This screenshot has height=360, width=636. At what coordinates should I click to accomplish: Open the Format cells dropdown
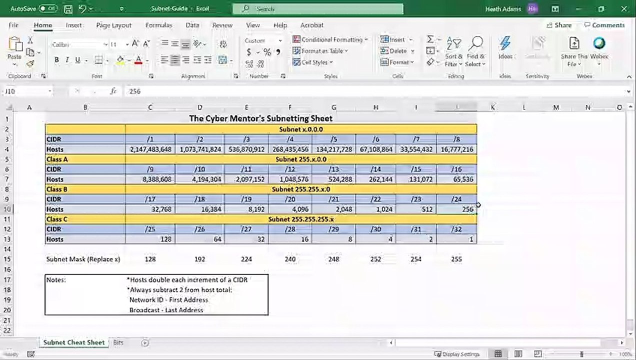click(x=397, y=62)
